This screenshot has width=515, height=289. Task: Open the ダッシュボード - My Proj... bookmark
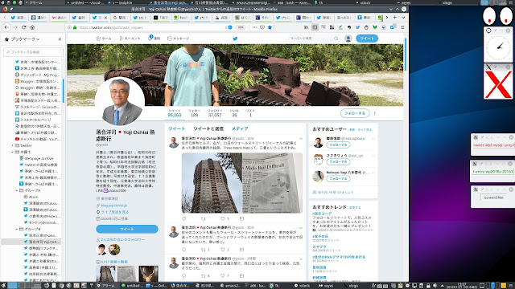37,75
